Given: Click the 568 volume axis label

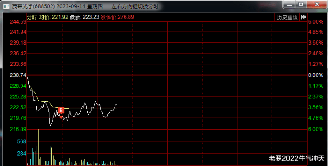Looking at the screenshot, I should [21, 141].
